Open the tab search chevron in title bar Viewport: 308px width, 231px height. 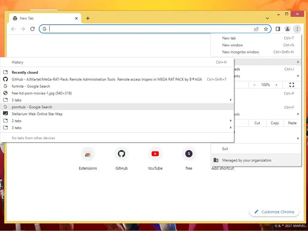pyautogui.click(x=267, y=18)
